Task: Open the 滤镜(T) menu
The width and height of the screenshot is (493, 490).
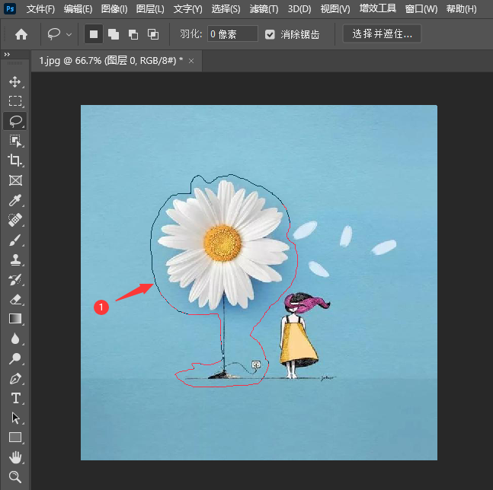Action: 264,9
